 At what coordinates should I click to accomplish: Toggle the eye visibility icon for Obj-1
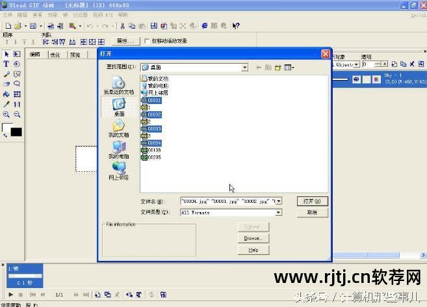point(356,79)
